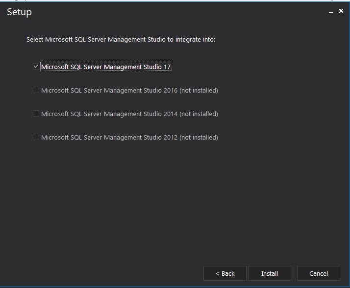
Task: Click the Management Studio 2012 label text
Action: 109,138
